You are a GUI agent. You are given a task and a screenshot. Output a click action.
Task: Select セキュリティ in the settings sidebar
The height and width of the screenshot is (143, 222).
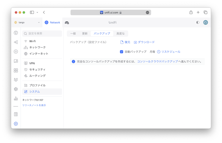click(x=37, y=69)
